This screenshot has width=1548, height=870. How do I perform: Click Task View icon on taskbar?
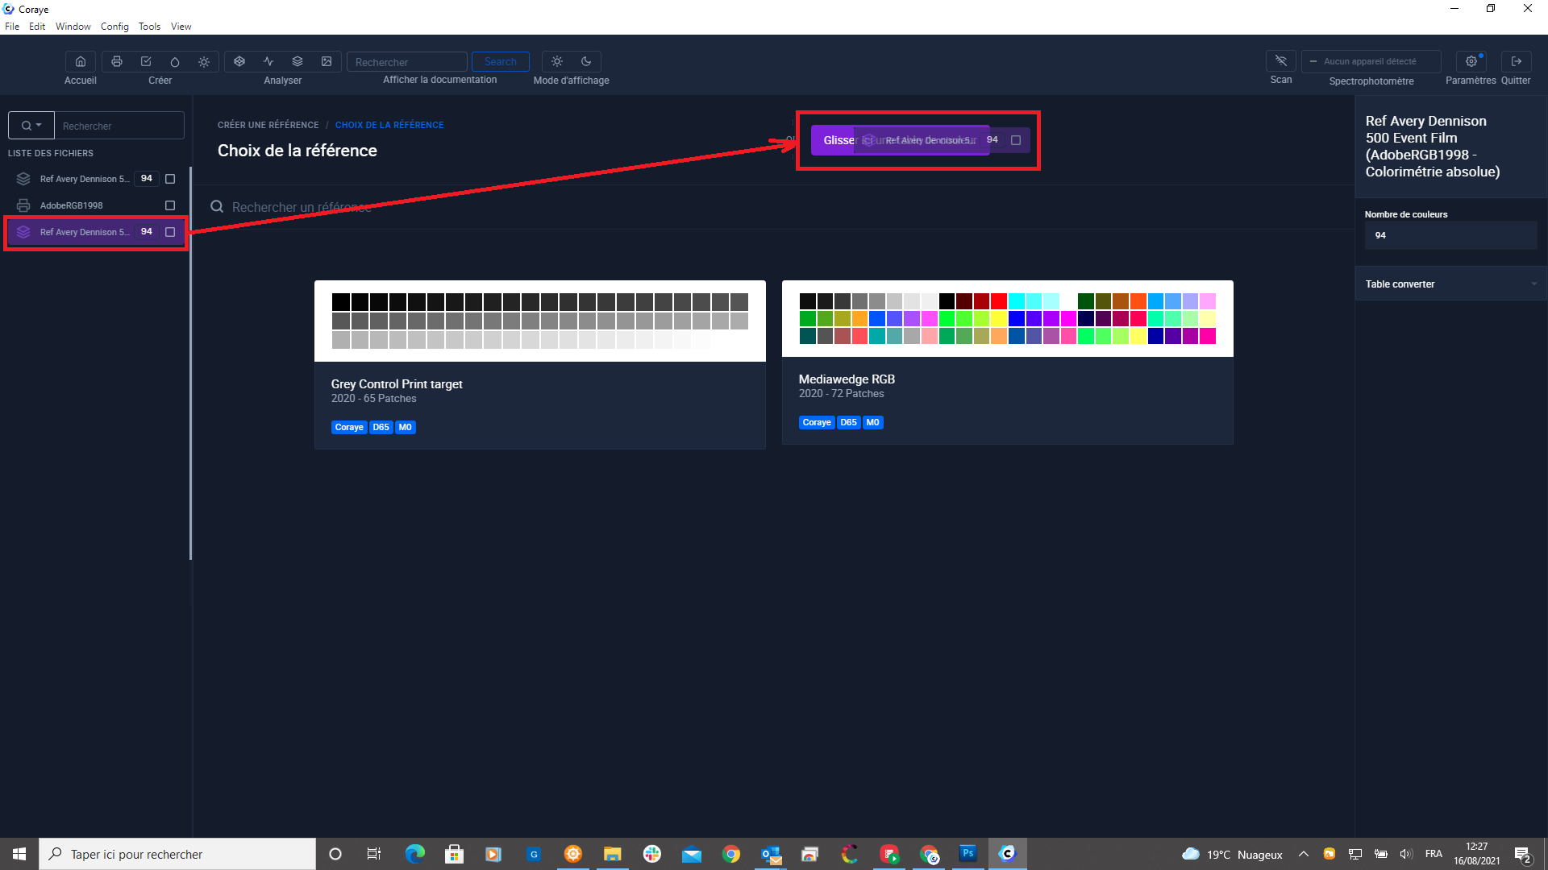coord(374,854)
